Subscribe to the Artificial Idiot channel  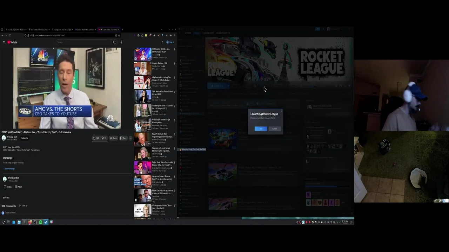(25, 138)
